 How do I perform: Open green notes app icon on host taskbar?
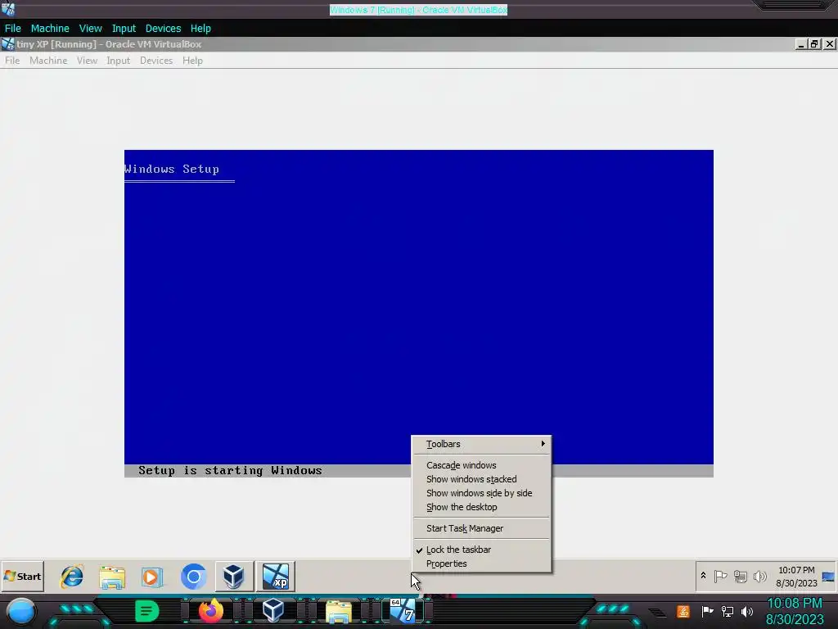(147, 611)
